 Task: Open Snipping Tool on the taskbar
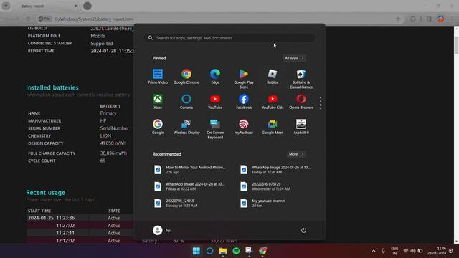pyautogui.click(x=249, y=251)
